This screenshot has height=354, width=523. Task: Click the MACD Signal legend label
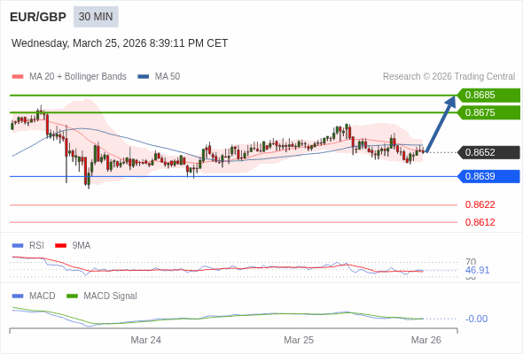coord(111,296)
